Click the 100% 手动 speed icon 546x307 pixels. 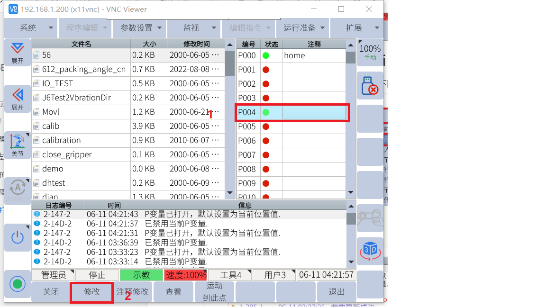(370, 52)
